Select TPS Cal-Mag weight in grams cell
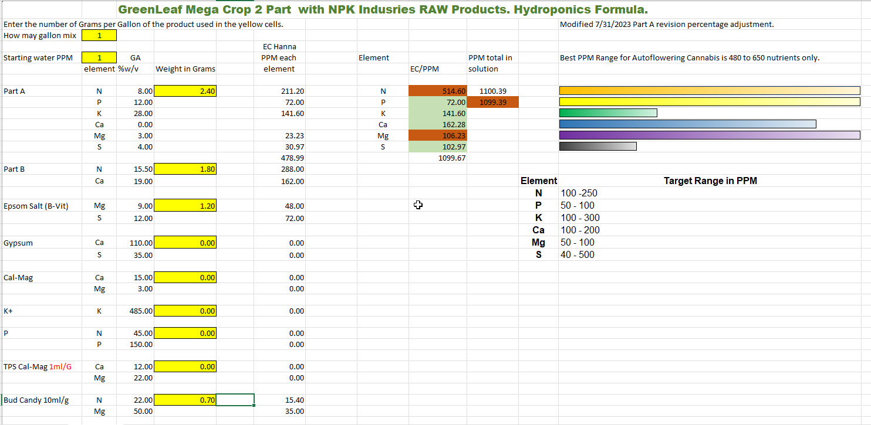Viewport: 871px width, 425px height. pyautogui.click(x=185, y=366)
